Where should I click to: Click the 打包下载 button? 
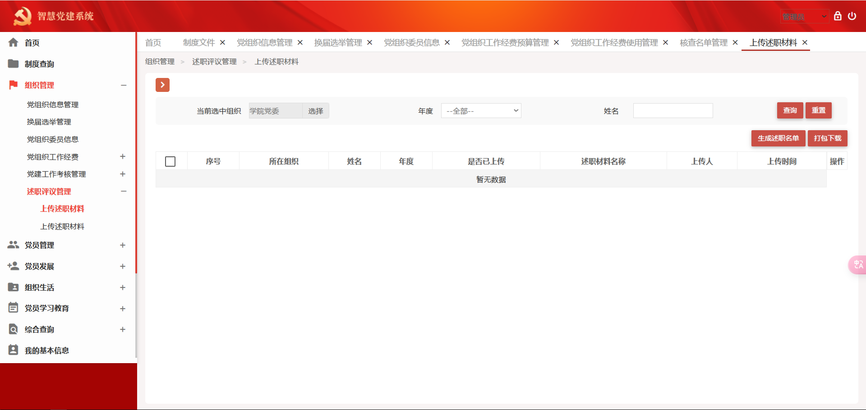[x=828, y=138]
